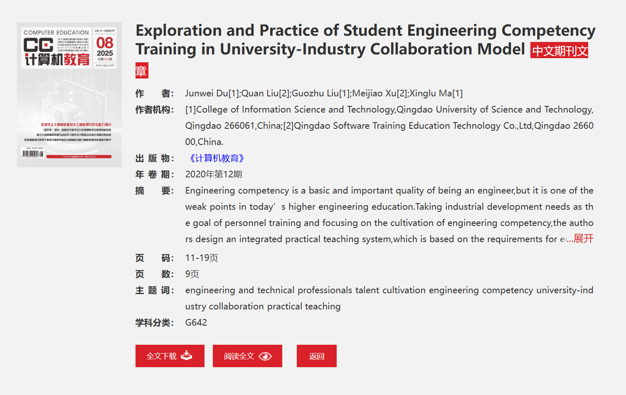Expand the abstract with 展开
The image size is (626, 395).
click(584, 239)
